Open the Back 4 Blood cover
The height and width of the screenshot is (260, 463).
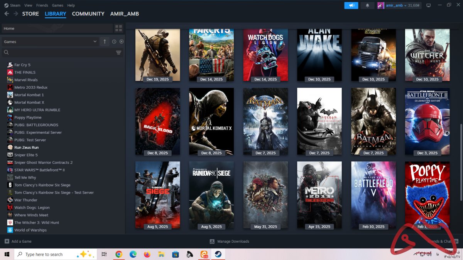tap(157, 121)
